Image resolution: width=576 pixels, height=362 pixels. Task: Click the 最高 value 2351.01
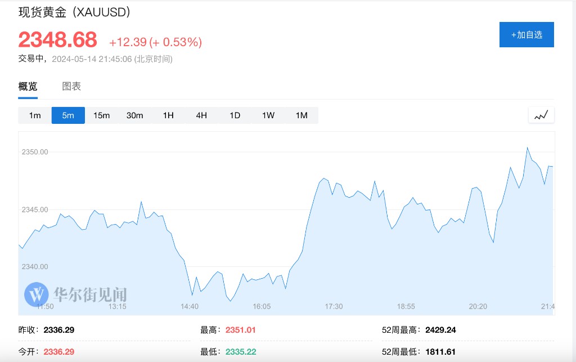pos(240,330)
